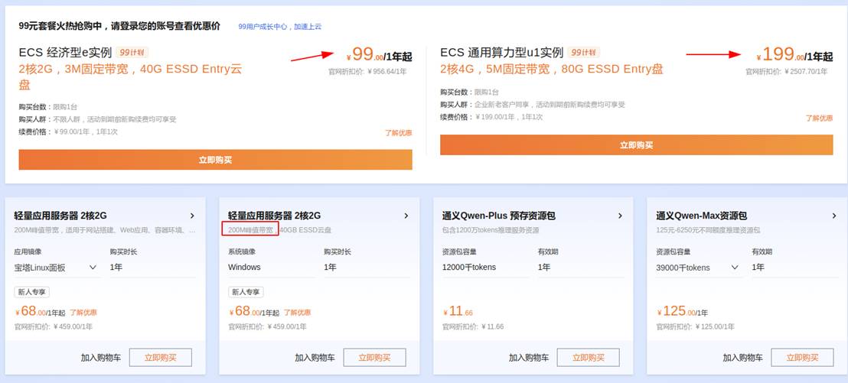Click 立即购买 in Windows server card

click(375, 358)
